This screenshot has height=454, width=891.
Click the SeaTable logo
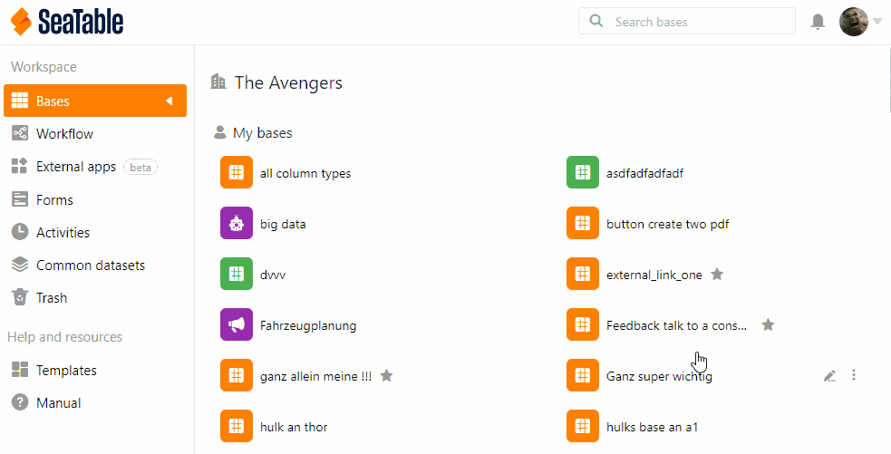pos(67,22)
